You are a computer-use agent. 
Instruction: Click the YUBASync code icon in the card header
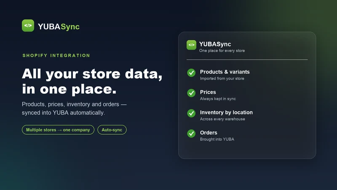pyautogui.click(x=191, y=45)
